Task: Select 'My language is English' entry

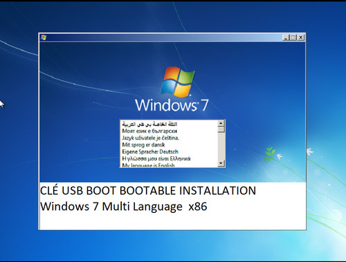Action: click(169, 165)
